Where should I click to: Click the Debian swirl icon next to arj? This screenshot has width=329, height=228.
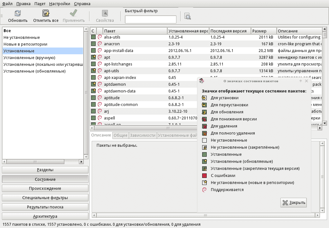(100, 111)
